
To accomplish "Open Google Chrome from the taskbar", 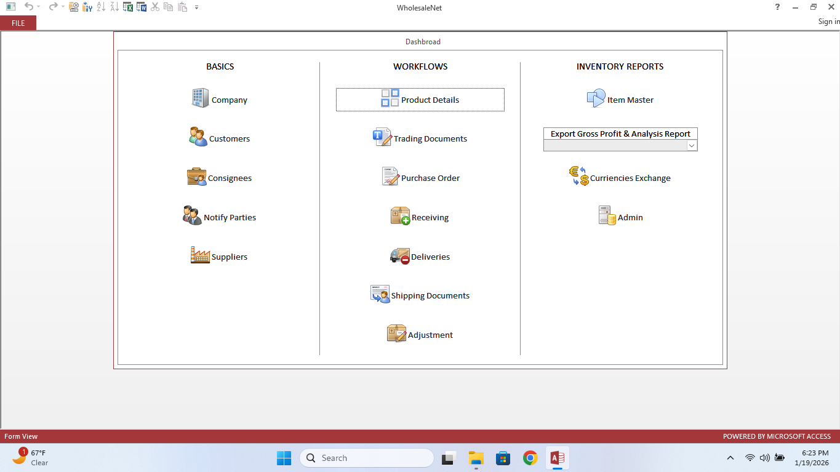I will (530, 458).
